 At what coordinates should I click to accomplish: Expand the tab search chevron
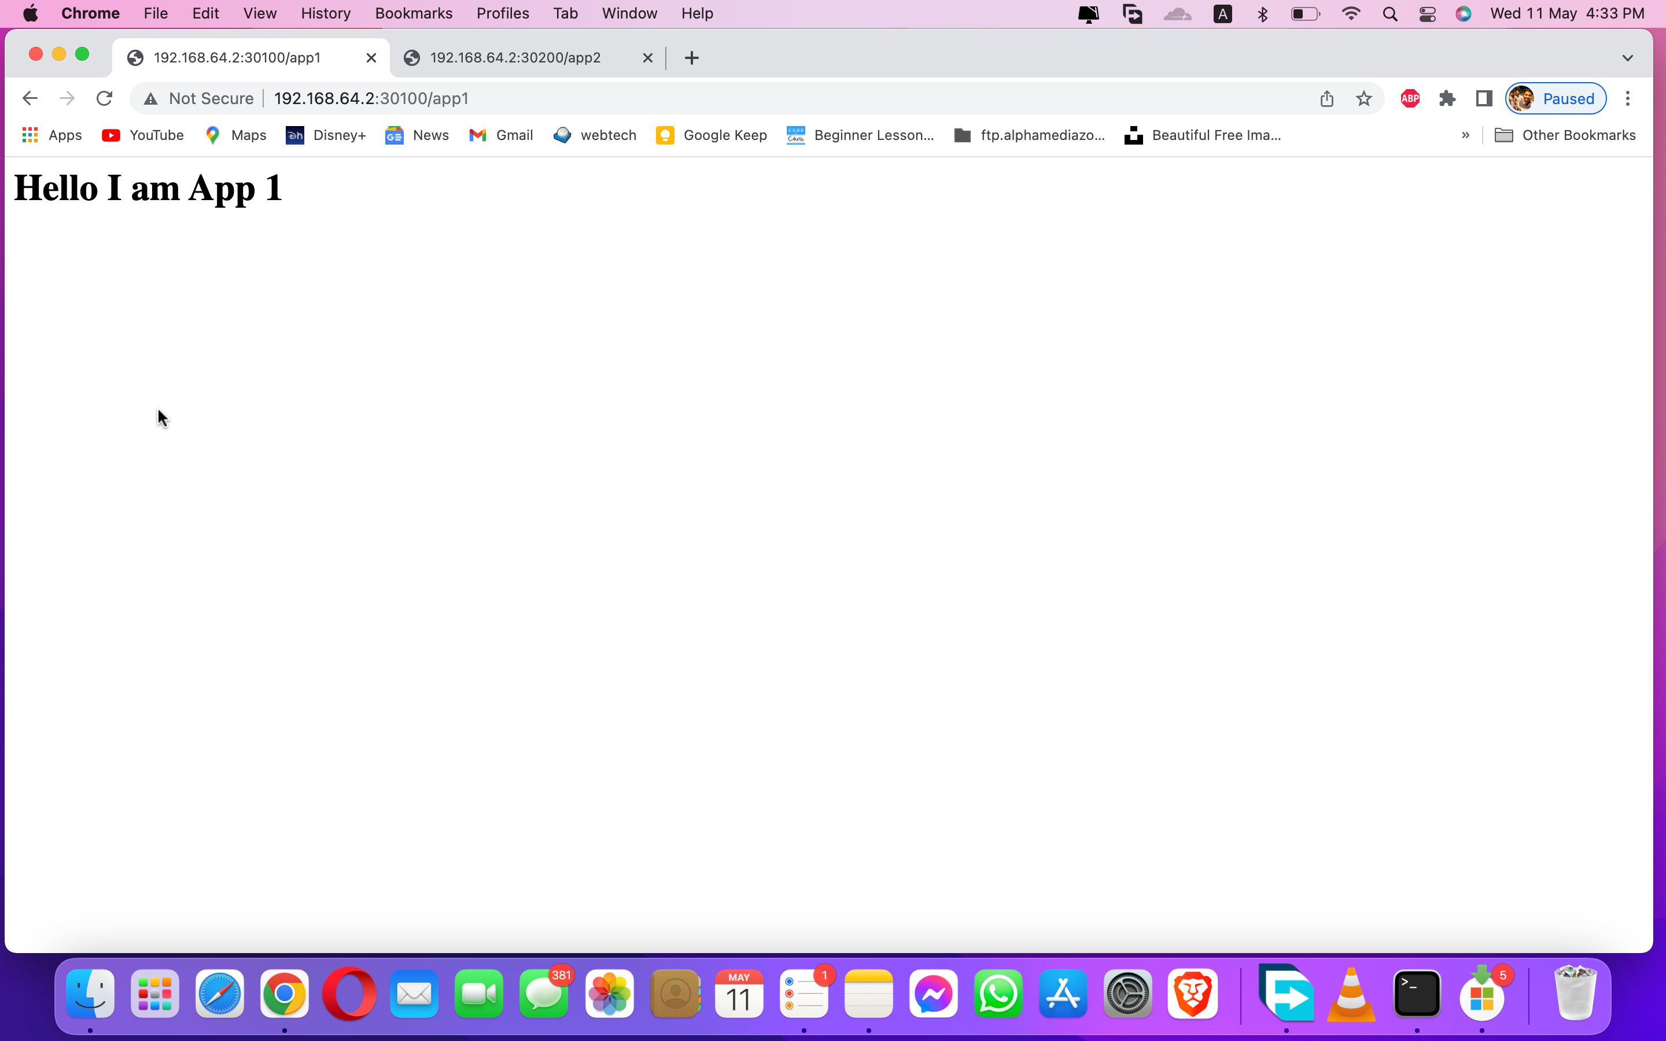(x=1627, y=58)
